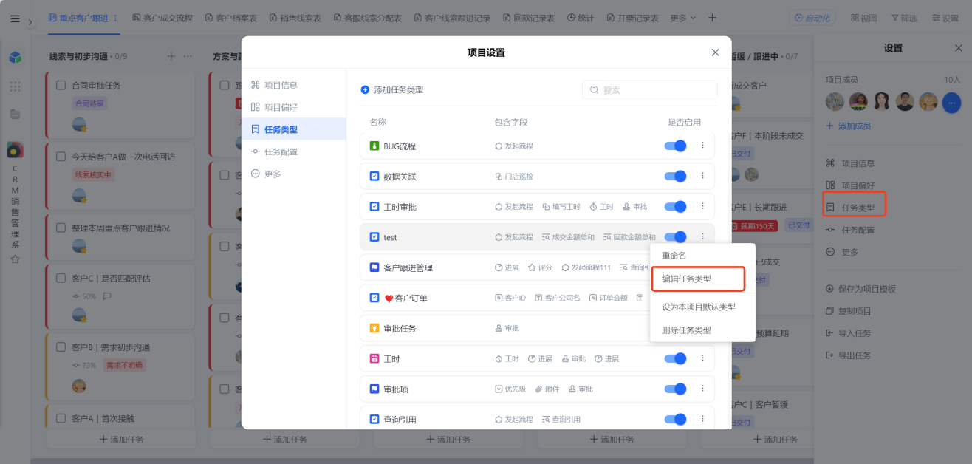Open the 筛选 filter tool
Image resolution: width=972 pixels, height=464 pixels.
click(x=904, y=18)
